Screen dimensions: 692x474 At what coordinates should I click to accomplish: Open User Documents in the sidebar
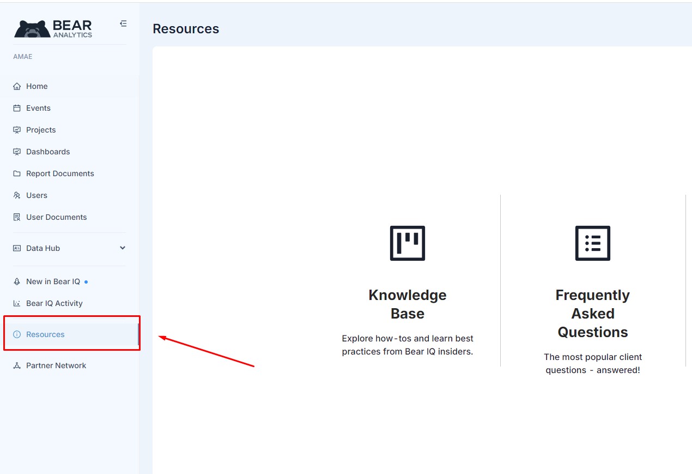tap(56, 217)
